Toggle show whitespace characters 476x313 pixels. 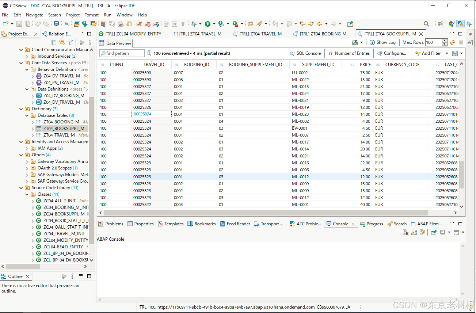point(183,23)
